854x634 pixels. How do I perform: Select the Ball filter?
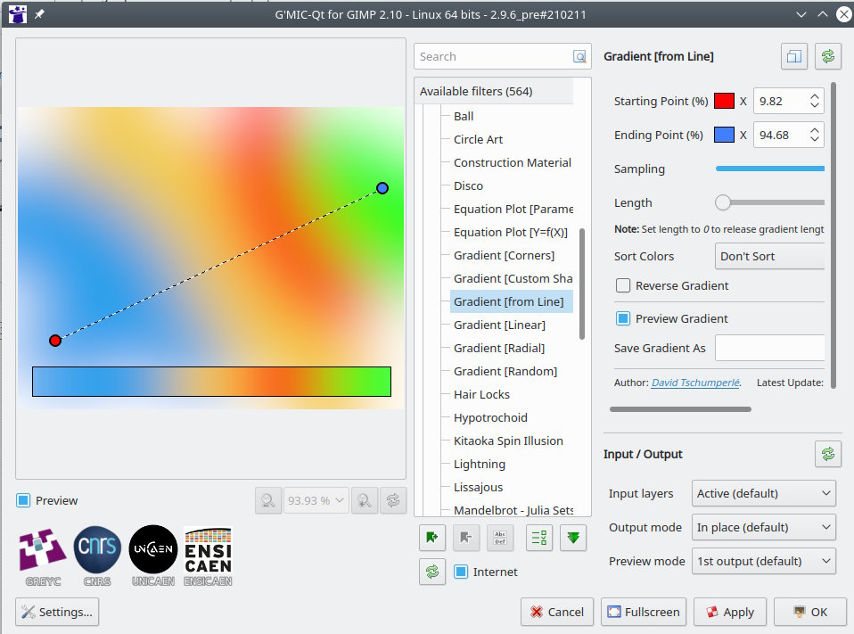464,116
